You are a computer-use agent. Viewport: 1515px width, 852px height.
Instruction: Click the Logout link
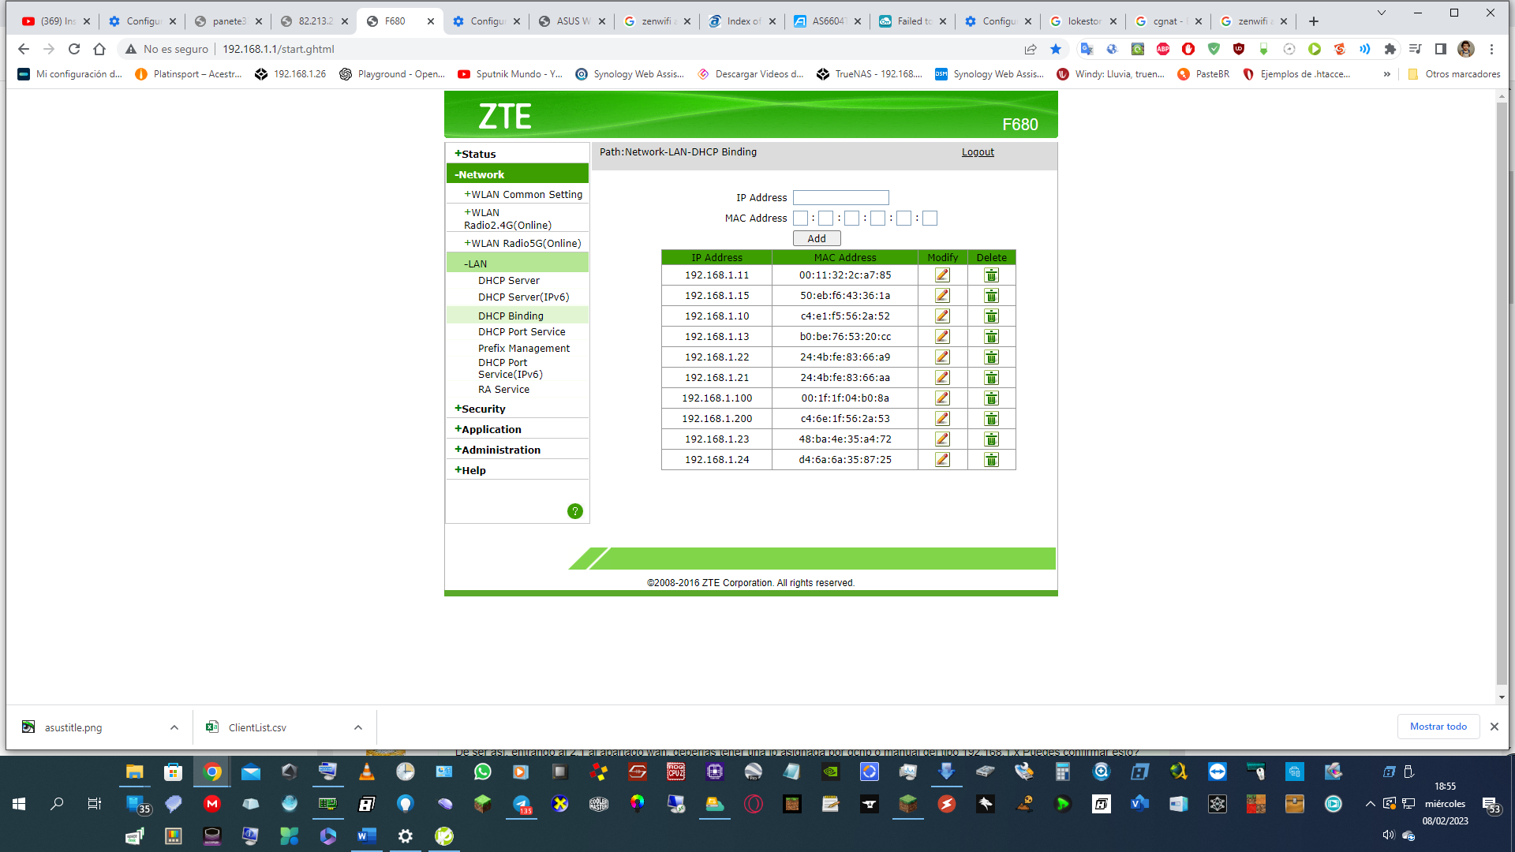click(x=977, y=152)
